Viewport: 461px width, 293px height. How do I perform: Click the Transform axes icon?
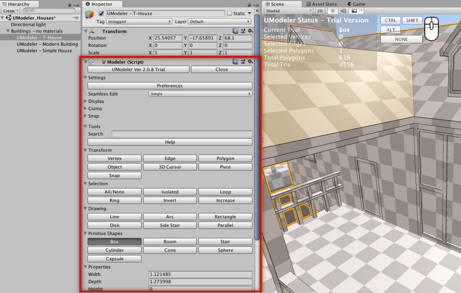pyautogui.click(x=92, y=31)
